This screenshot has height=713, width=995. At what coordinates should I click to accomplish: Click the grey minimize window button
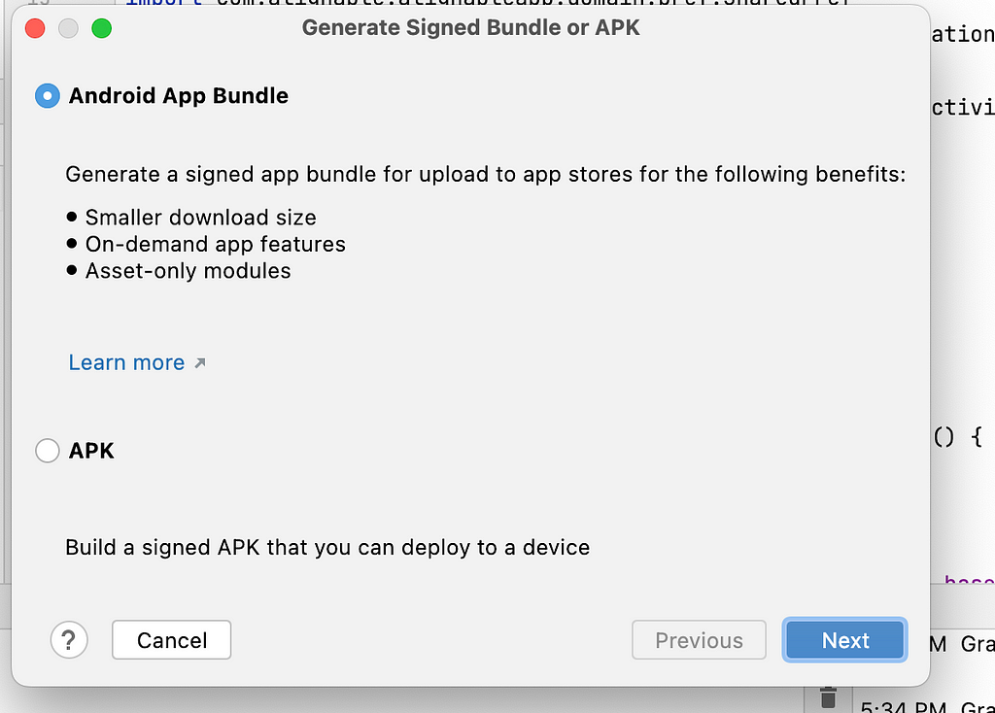[x=68, y=28]
